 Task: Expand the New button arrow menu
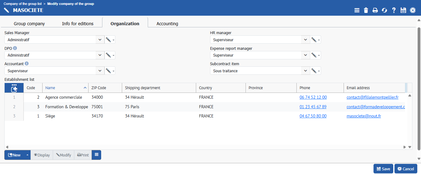click(27, 155)
